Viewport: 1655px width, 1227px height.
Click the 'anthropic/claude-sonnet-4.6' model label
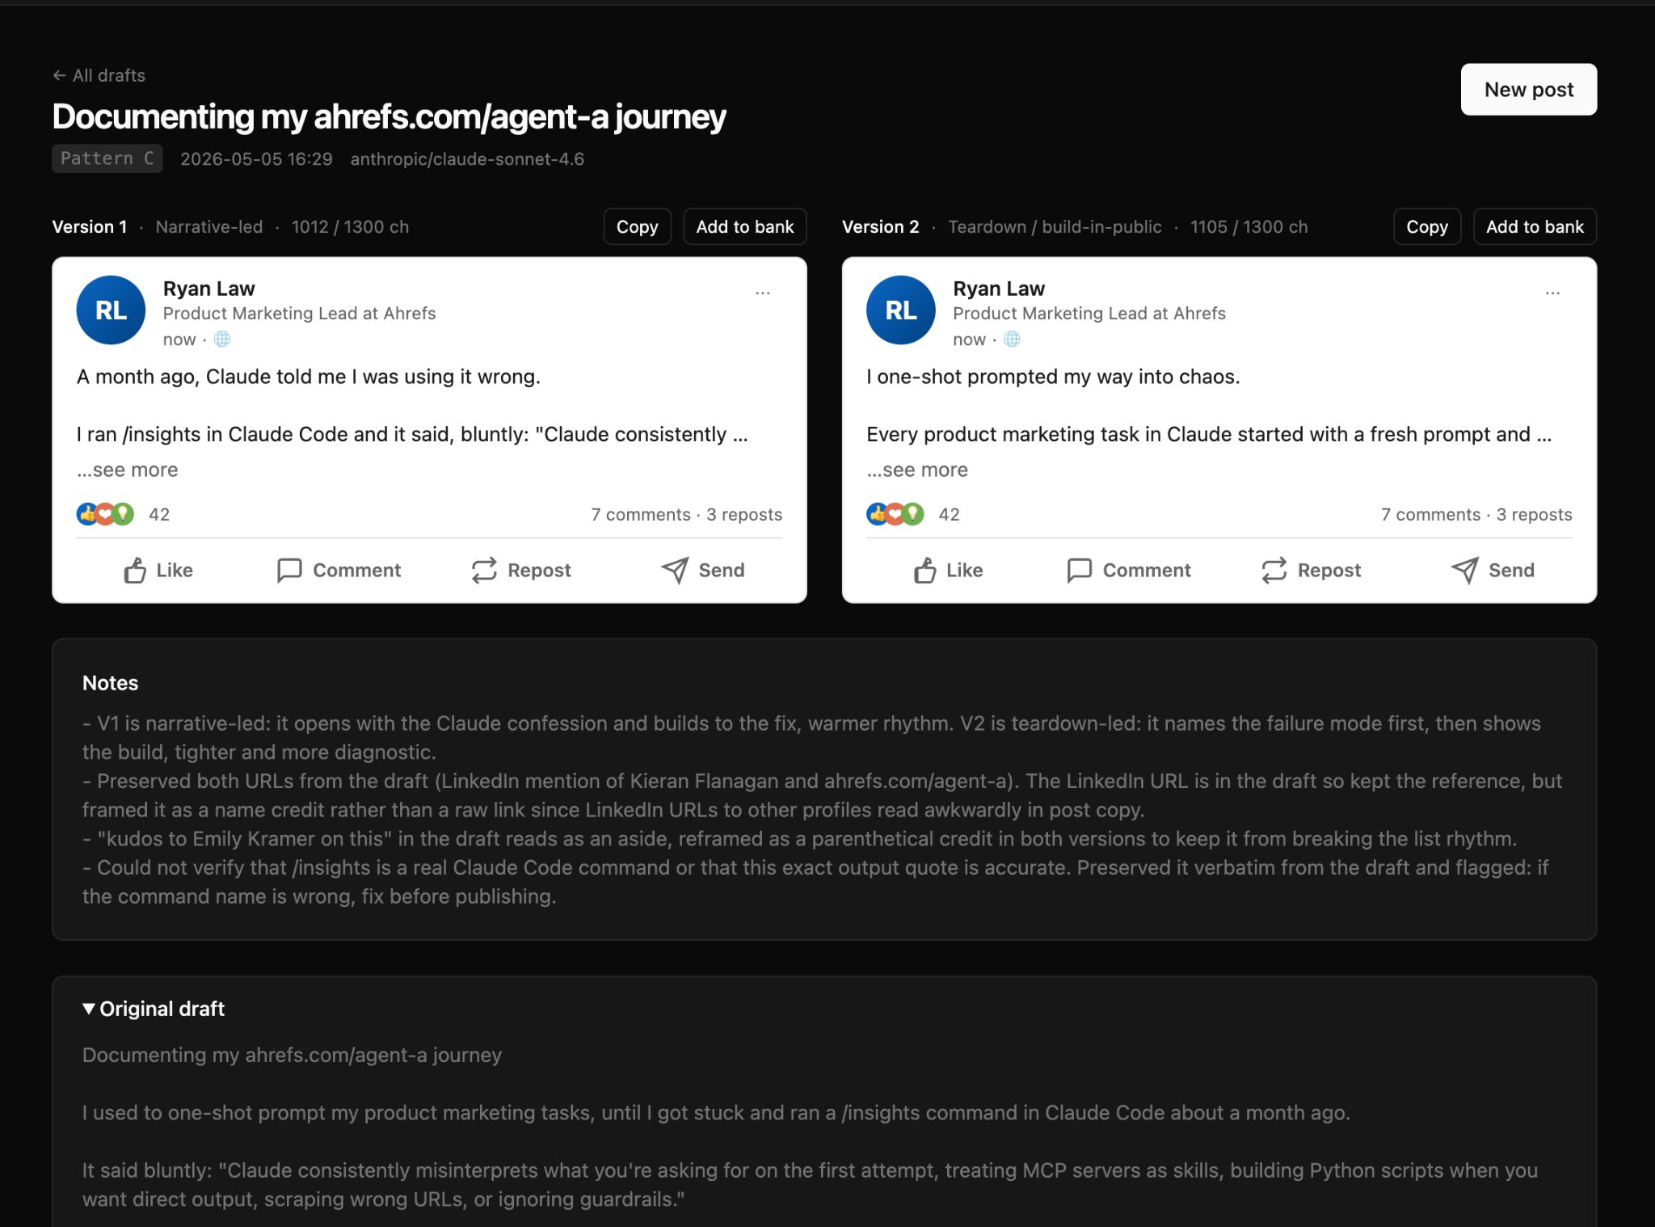click(467, 159)
